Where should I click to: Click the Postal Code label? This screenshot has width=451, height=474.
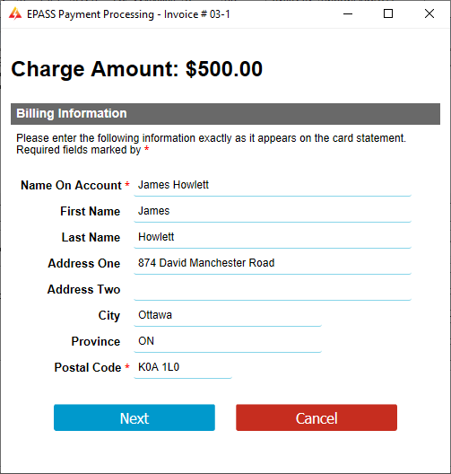click(x=88, y=367)
